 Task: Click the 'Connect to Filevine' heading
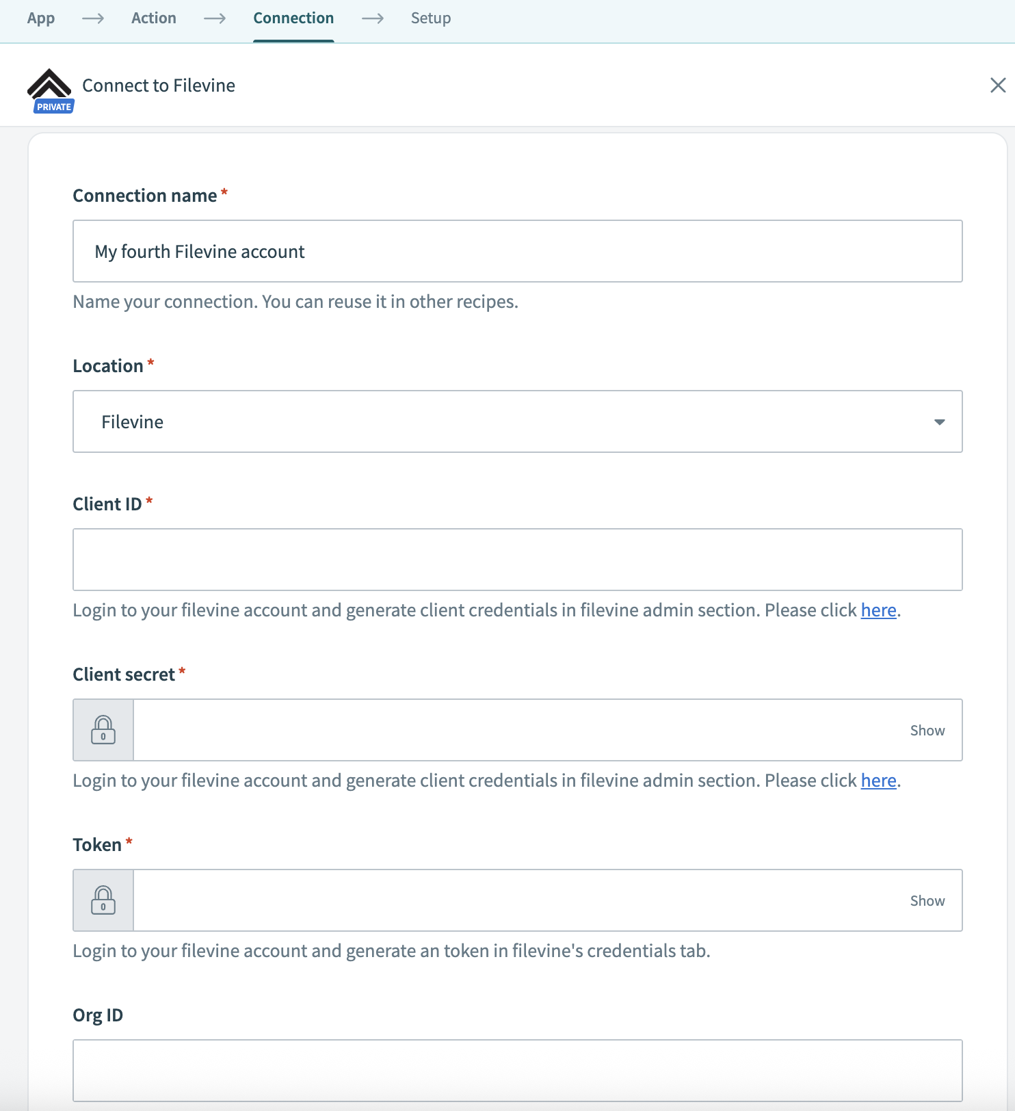pos(159,86)
